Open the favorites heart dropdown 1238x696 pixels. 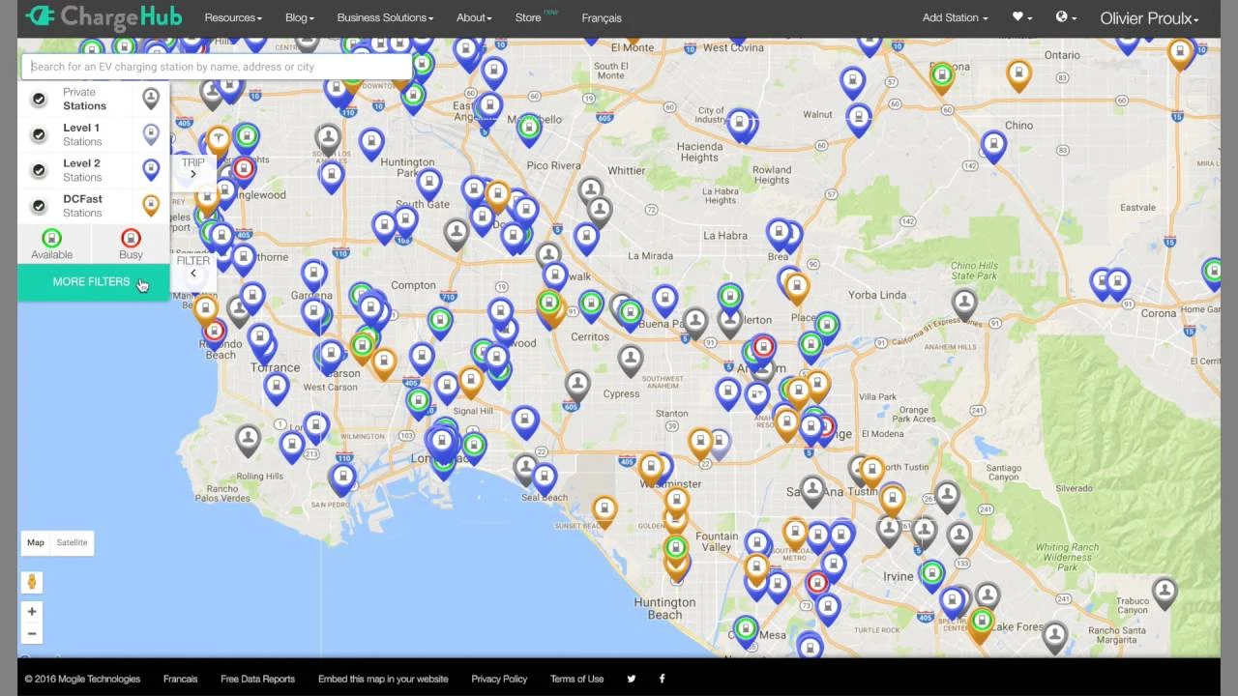[x=1021, y=17]
